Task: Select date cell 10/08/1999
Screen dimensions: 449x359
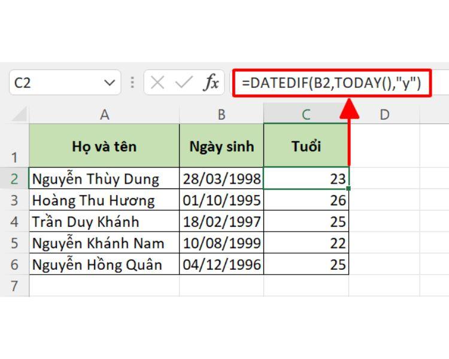Action: pyautogui.click(x=222, y=243)
